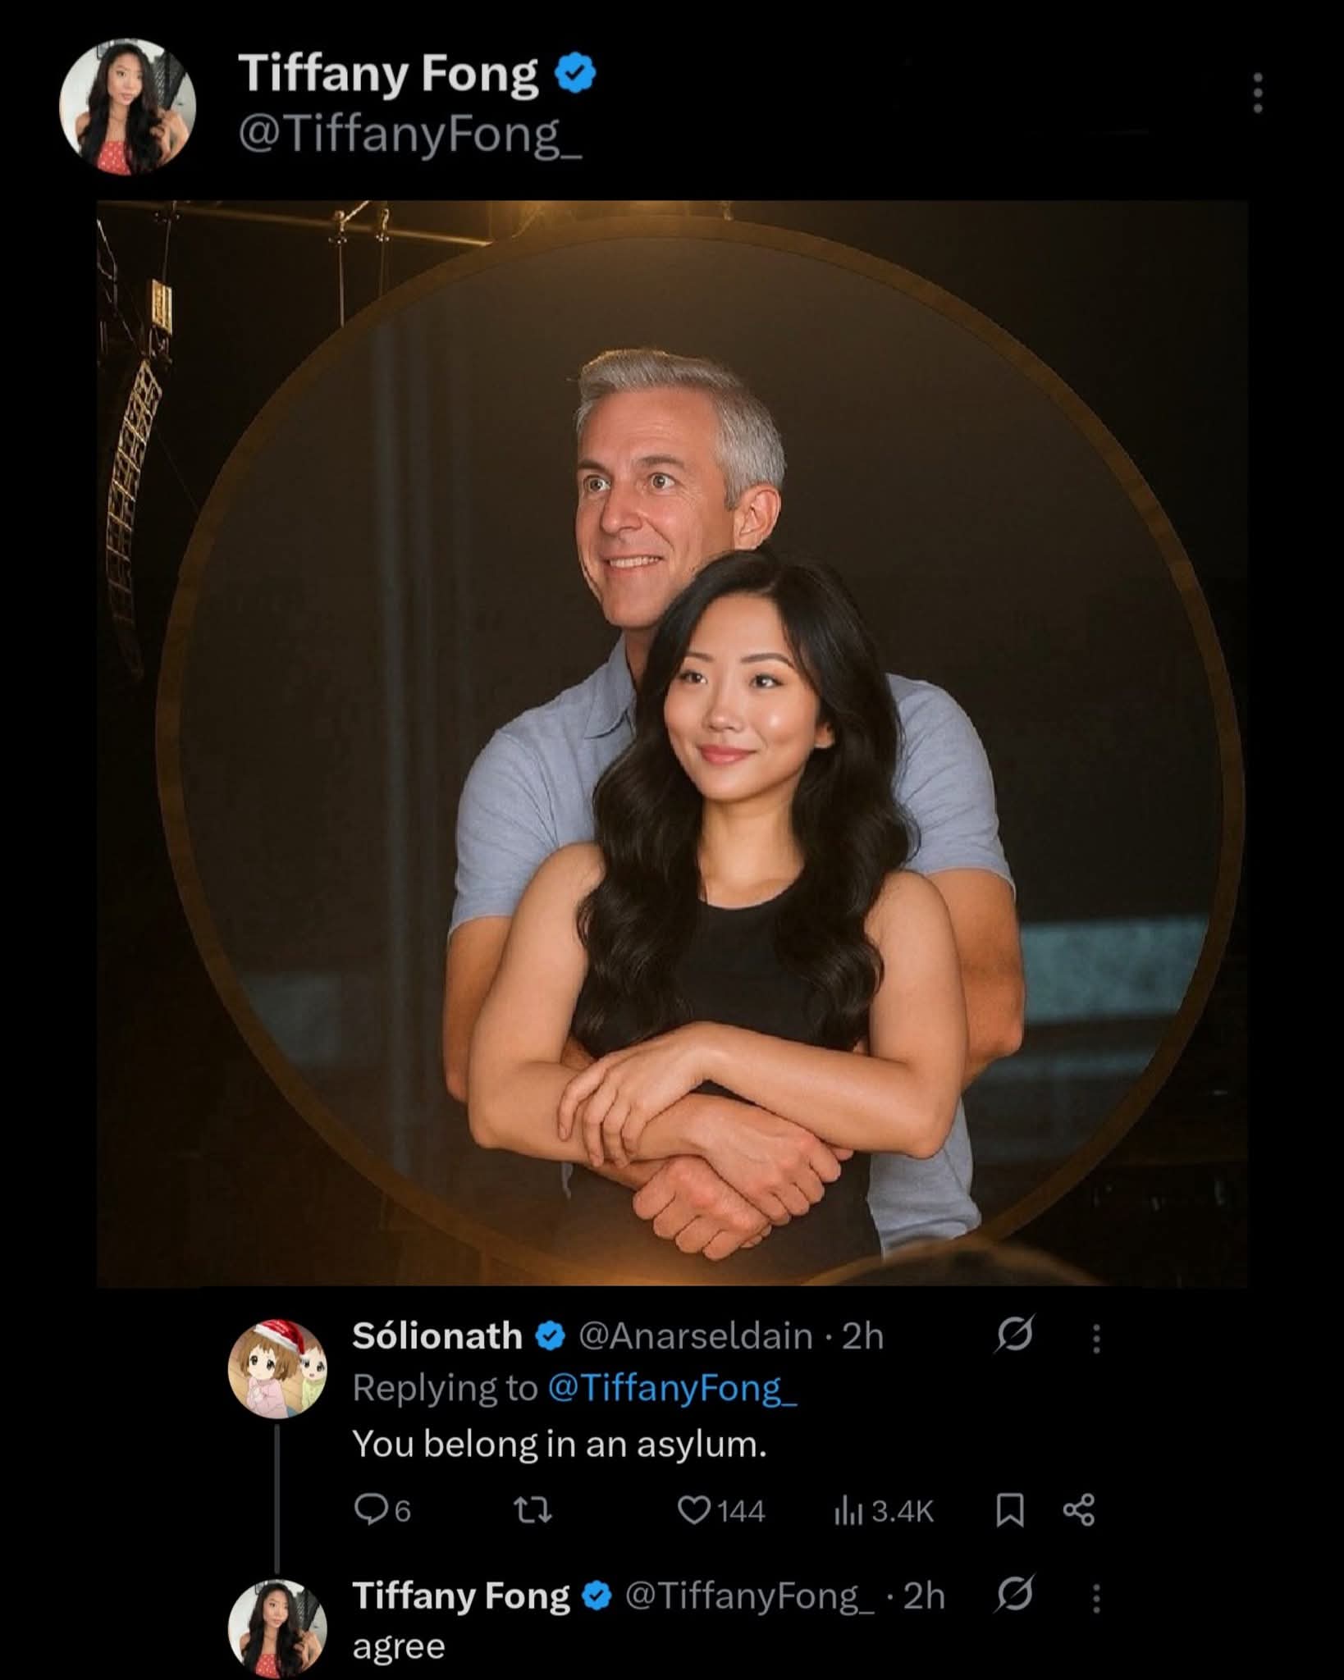Open the Sólionath display name
1344x1680 pixels.
(437, 1337)
